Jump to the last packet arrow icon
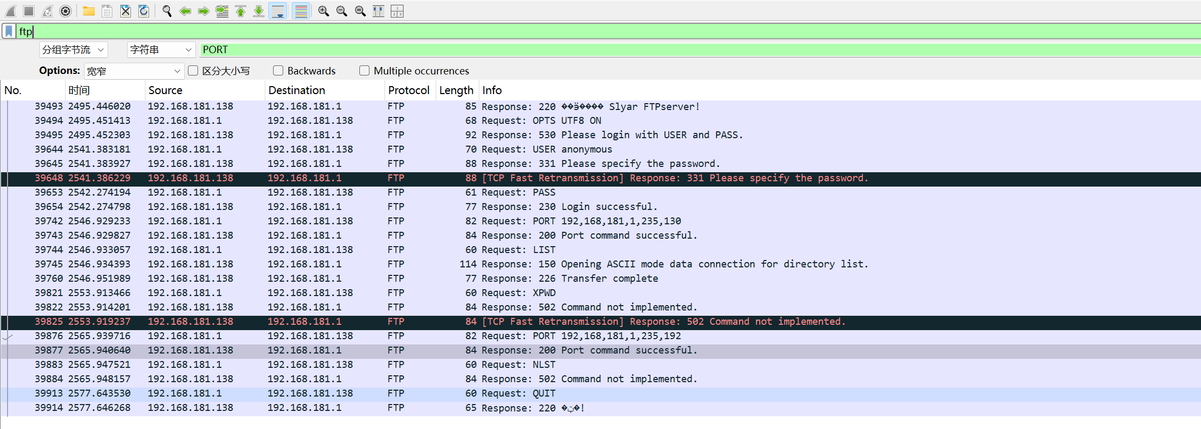Screen dimensions: 1201x429 point(259,11)
